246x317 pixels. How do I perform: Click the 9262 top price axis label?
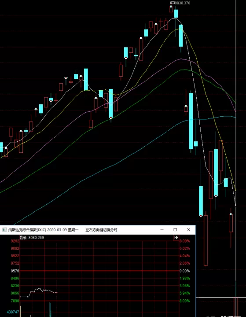point(15,241)
